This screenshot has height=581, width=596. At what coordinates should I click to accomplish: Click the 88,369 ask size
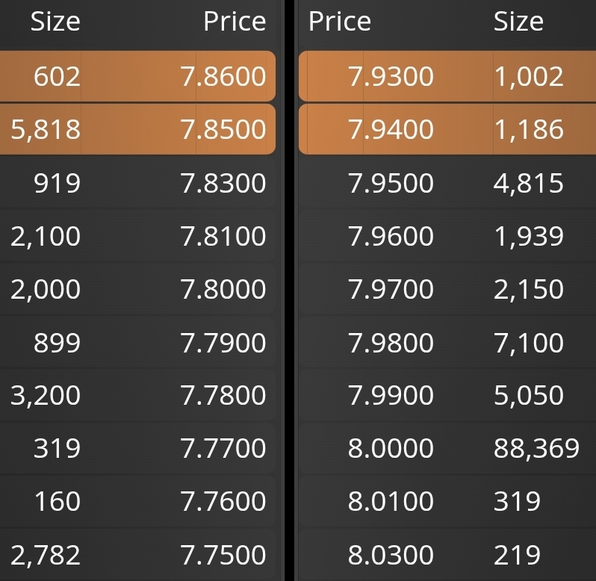point(536,448)
